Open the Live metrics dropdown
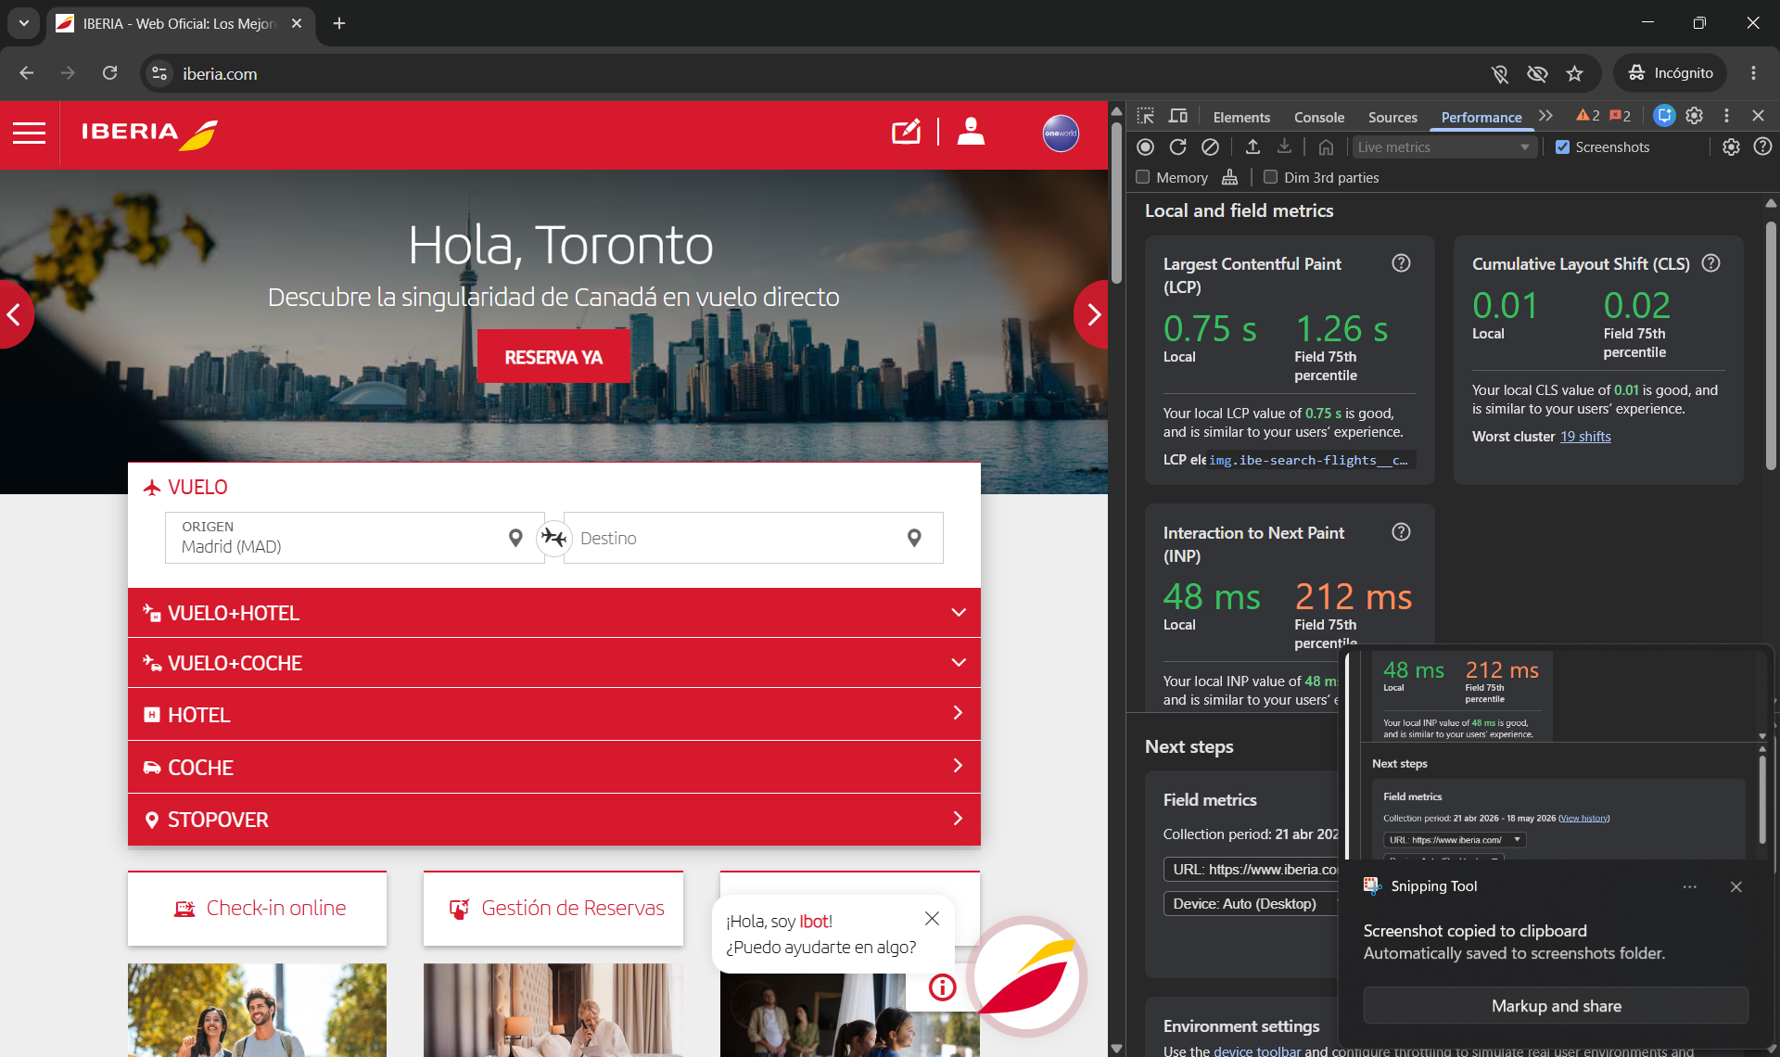Image resolution: width=1780 pixels, height=1057 pixels. pyautogui.click(x=1443, y=146)
